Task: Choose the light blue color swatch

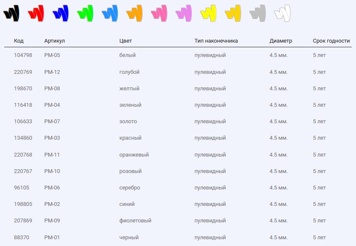Action: click(110, 13)
